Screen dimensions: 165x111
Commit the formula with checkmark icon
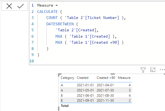click(20, 6)
